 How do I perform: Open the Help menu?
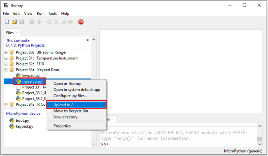coord(65,14)
